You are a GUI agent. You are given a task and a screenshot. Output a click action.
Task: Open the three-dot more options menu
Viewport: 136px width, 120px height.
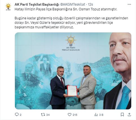tap(129, 4)
